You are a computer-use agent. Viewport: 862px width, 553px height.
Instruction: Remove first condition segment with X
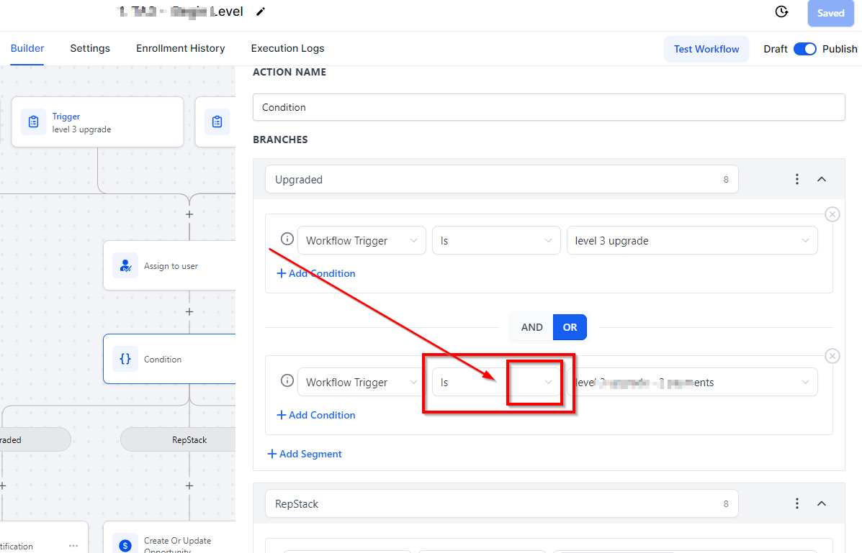click(x=832, y=214)
